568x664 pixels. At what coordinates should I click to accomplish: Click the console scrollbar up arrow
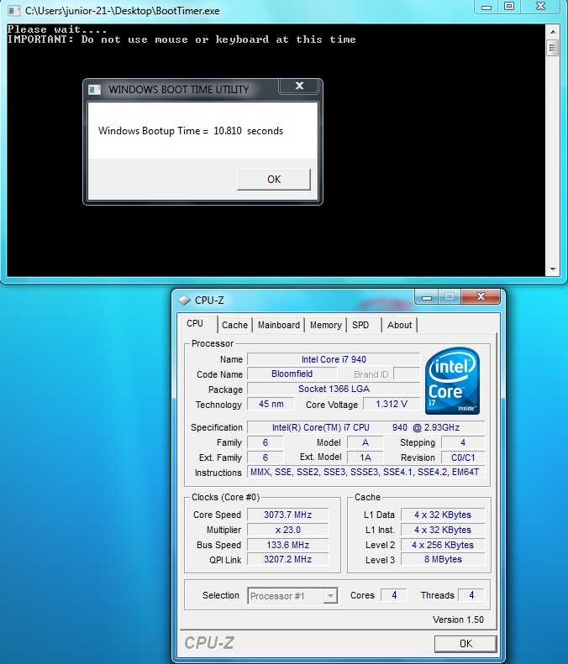[552, 32]
